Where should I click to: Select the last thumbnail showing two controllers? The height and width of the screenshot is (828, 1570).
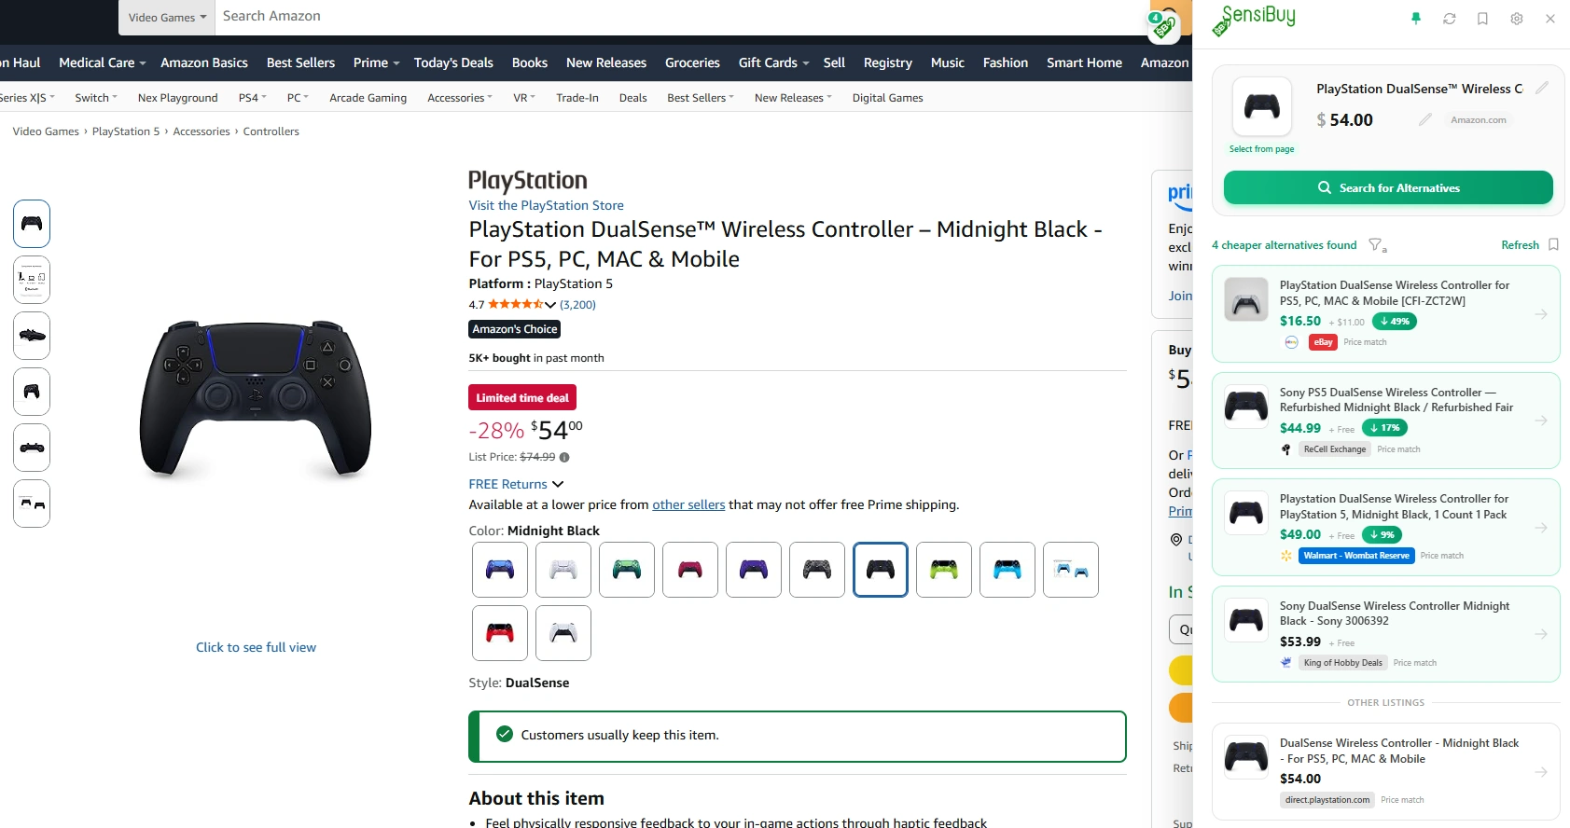[x=32, y=504]
